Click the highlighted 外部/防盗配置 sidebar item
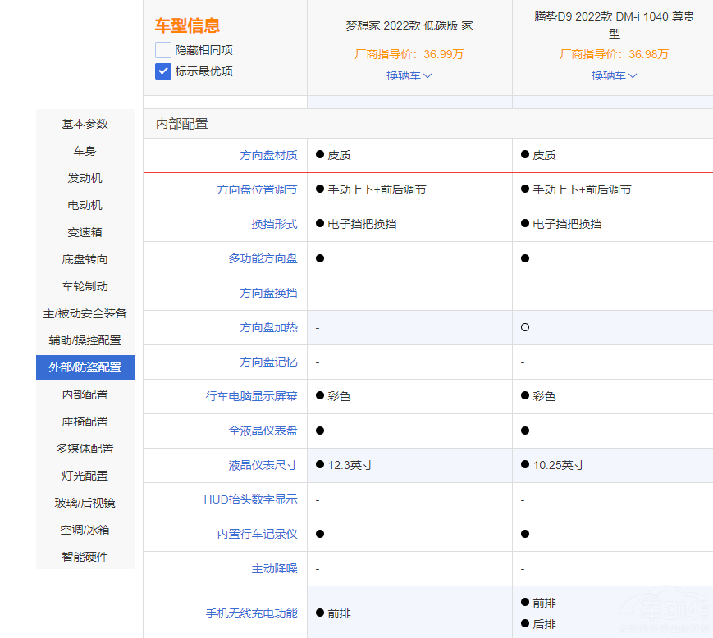This screenshot has height=638, width=713. pyautogui.click(x=85, y=367)
